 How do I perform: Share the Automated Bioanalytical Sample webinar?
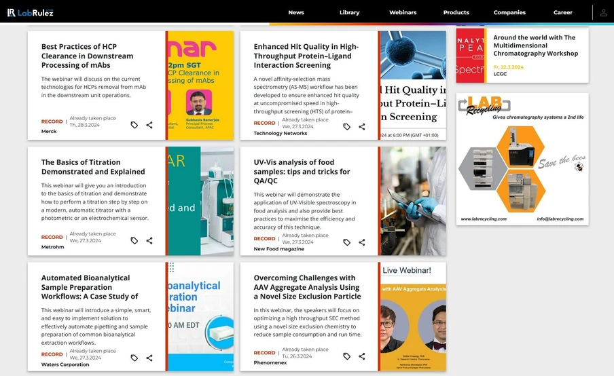[x=149, y=358]
